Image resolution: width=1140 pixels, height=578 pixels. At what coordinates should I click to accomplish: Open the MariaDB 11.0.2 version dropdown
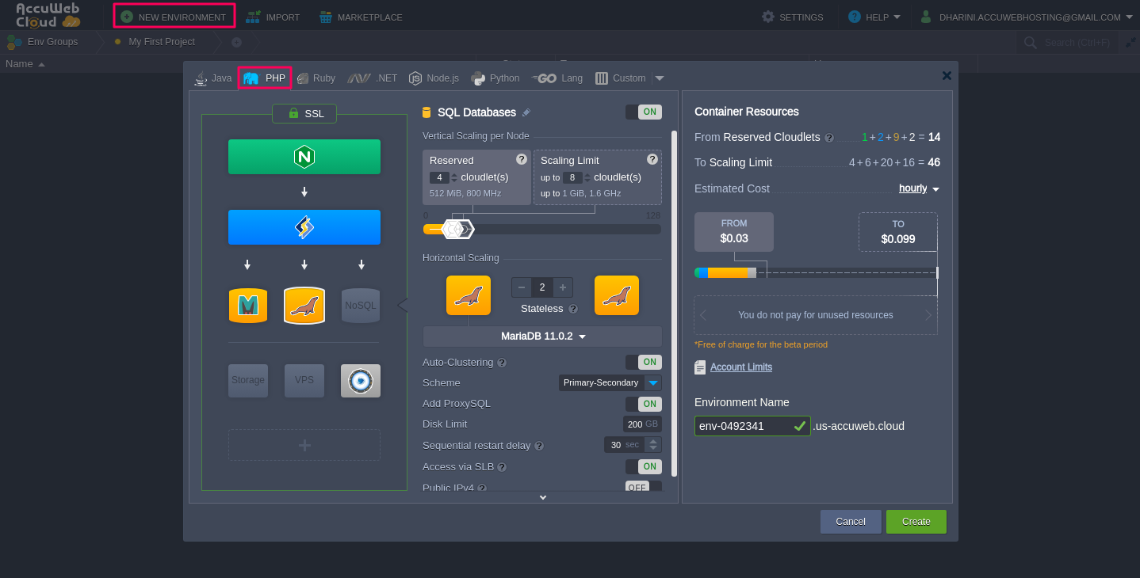click(542, 337)
